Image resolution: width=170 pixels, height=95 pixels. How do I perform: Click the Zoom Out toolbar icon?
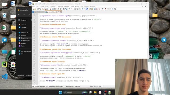click(x=72, y=9)
